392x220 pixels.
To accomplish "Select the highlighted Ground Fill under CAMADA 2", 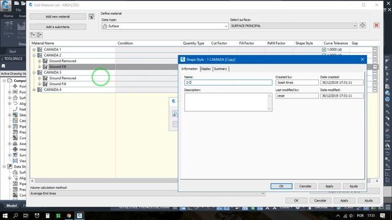I will pos(58,67).
